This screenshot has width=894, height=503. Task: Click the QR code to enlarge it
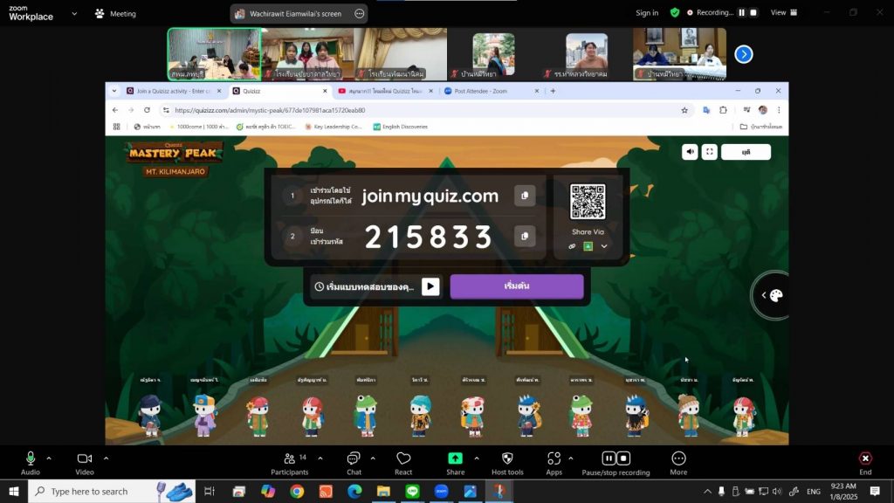point(588,202)
